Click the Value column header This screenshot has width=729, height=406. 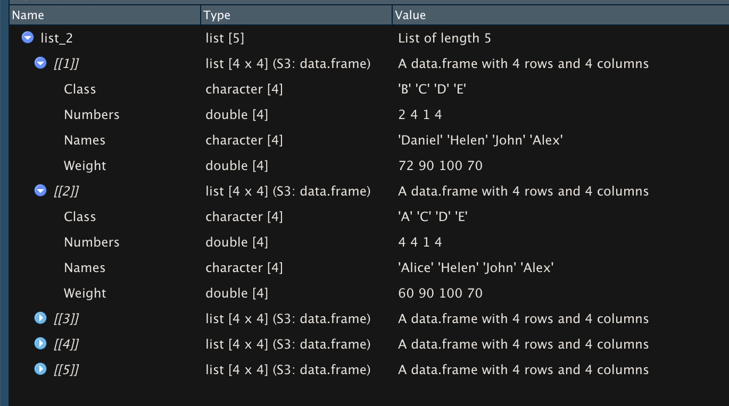tap(410, 15)
